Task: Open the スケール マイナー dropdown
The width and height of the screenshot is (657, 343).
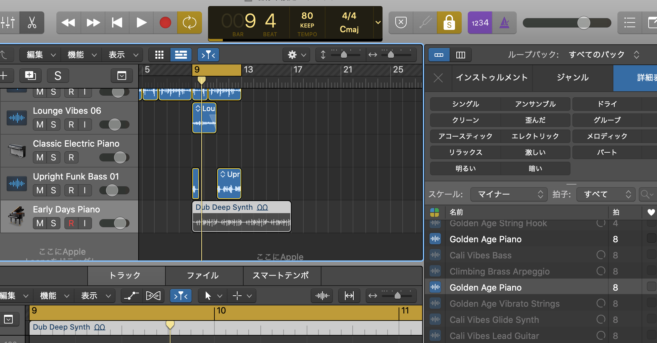Action: tap(509, 194)
